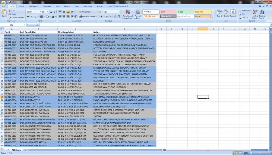The height and width of the screenshot is (155, 272).
Task: Toggle Underline formatting
Action: point(35,17)
